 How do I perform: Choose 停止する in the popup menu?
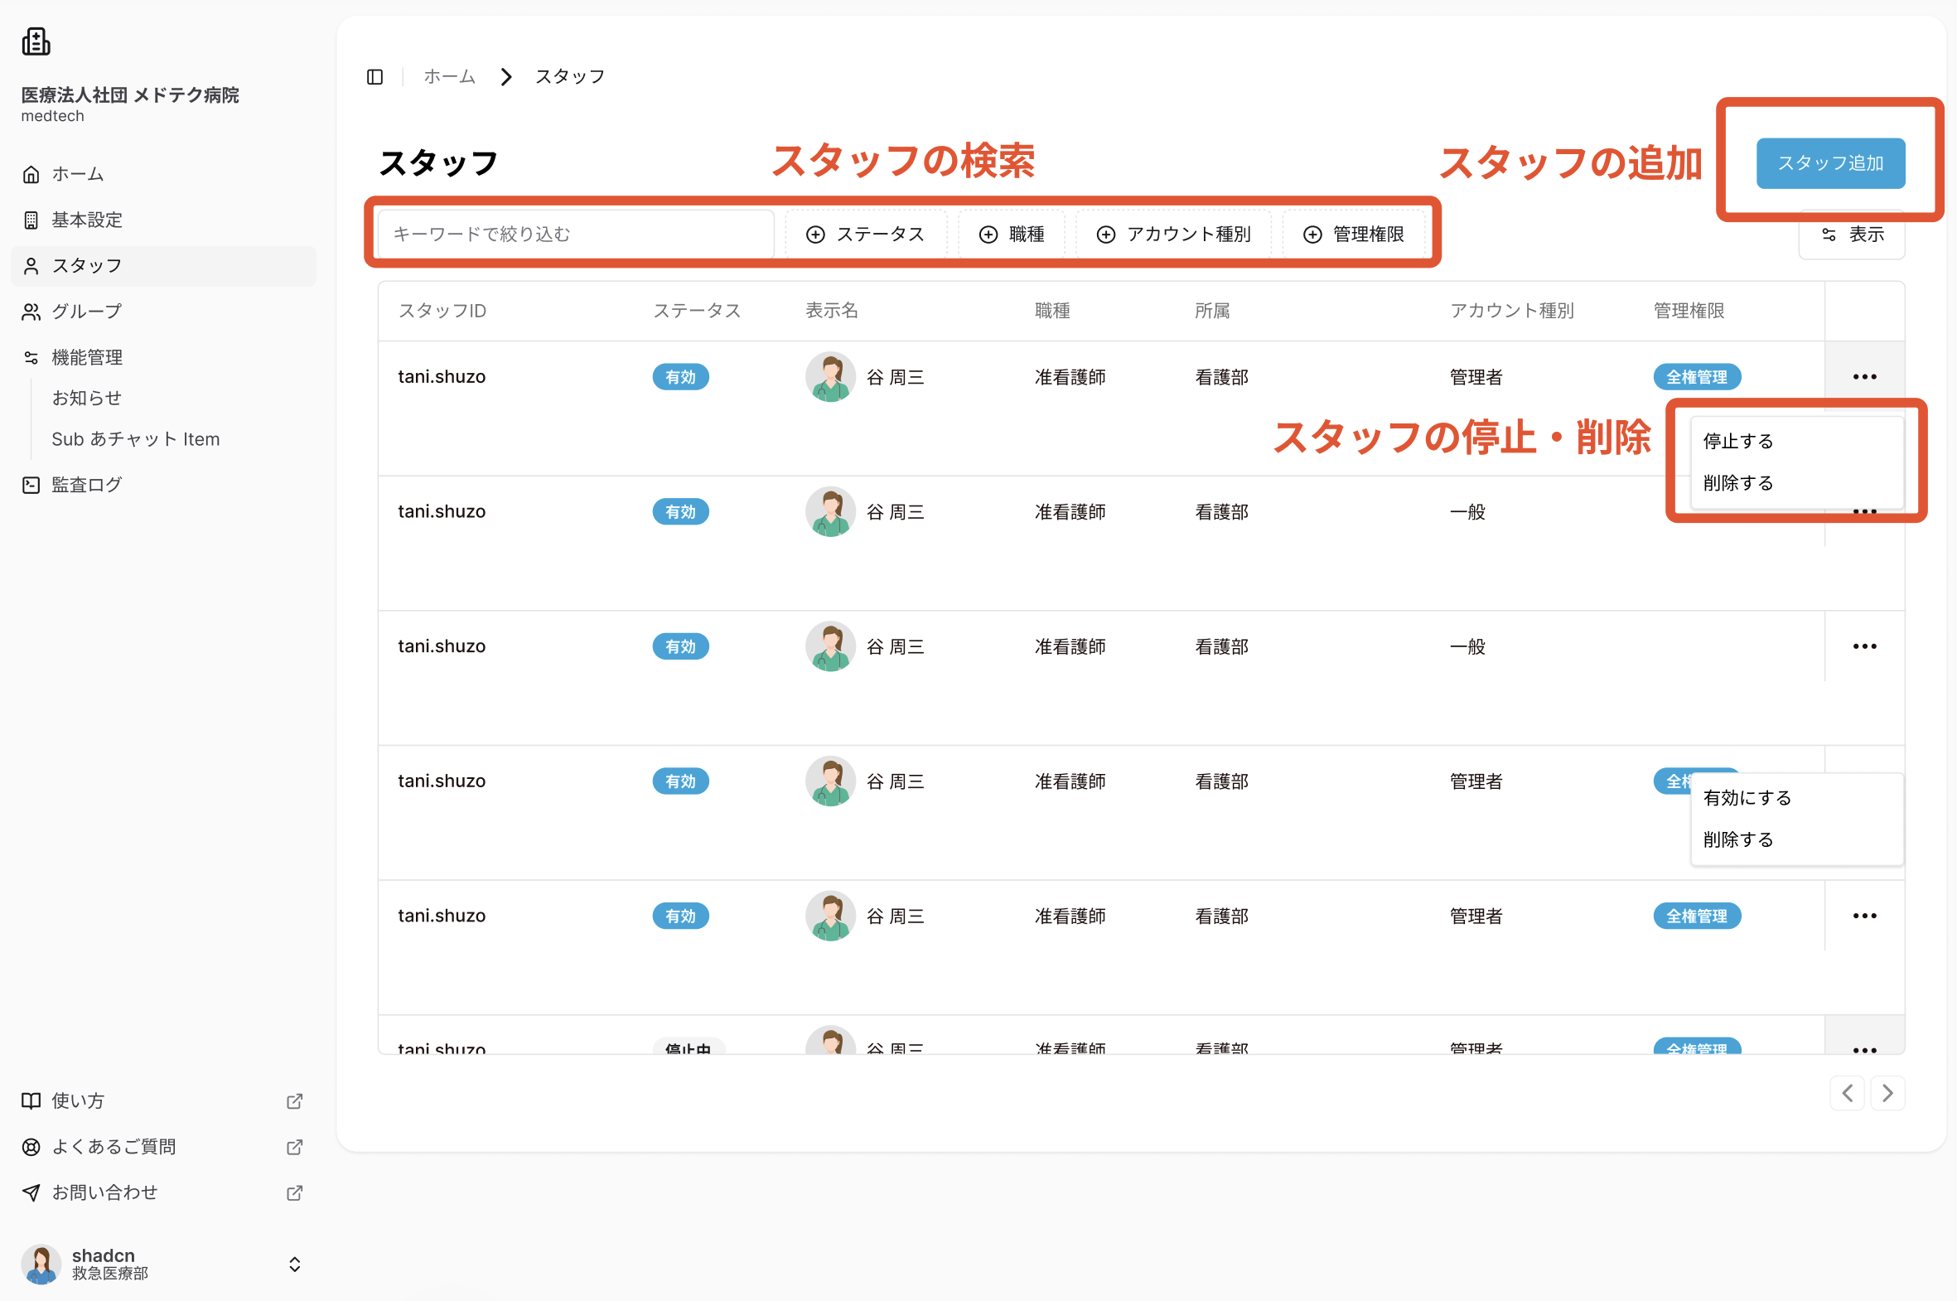click(x=1797, y=442)
